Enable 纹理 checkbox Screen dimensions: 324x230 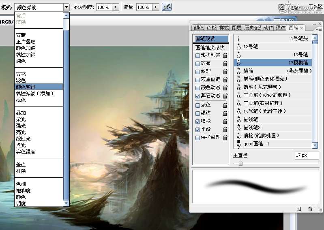[197, 72]
